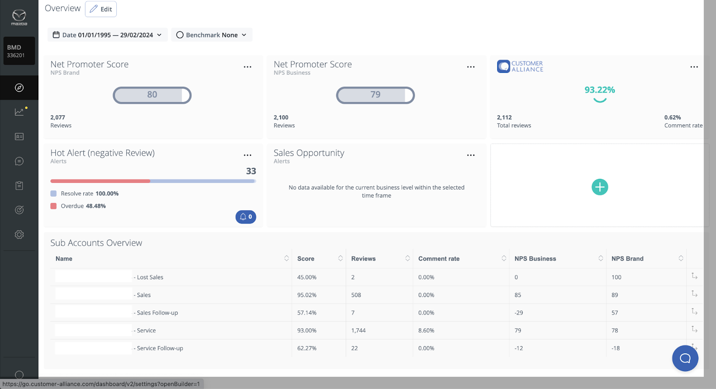Open the target goals sidebar icon
The height and width of the screenshot is (389, 716).
[x=19, y=210]
